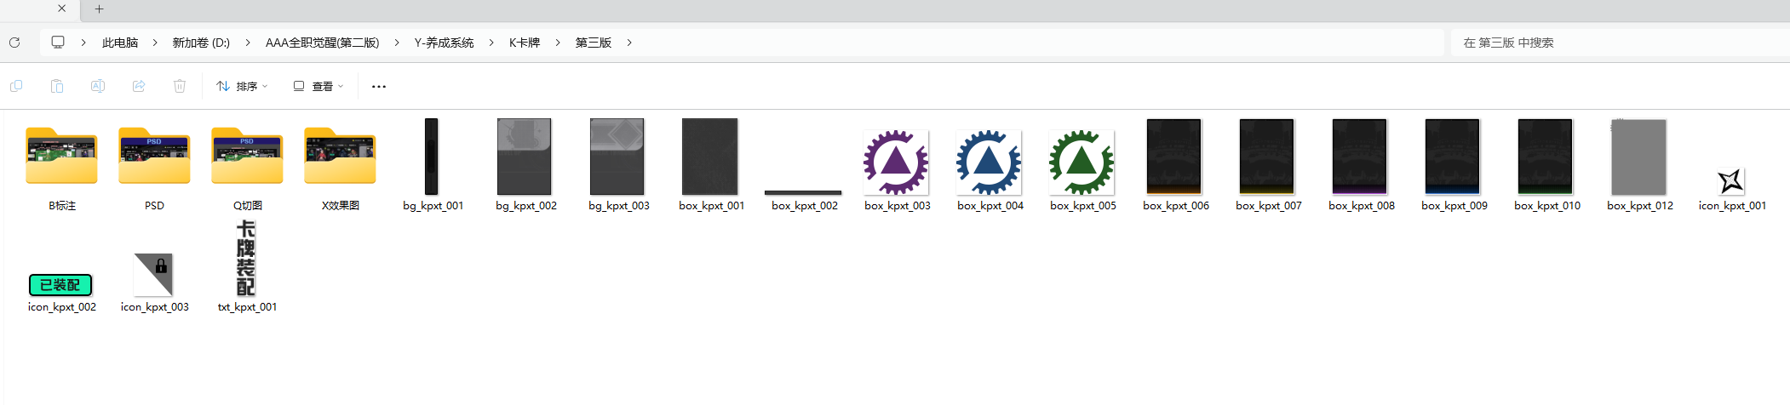
Task: Click 第三版 breadcrumb segment
Action: (x=594, y=43)
